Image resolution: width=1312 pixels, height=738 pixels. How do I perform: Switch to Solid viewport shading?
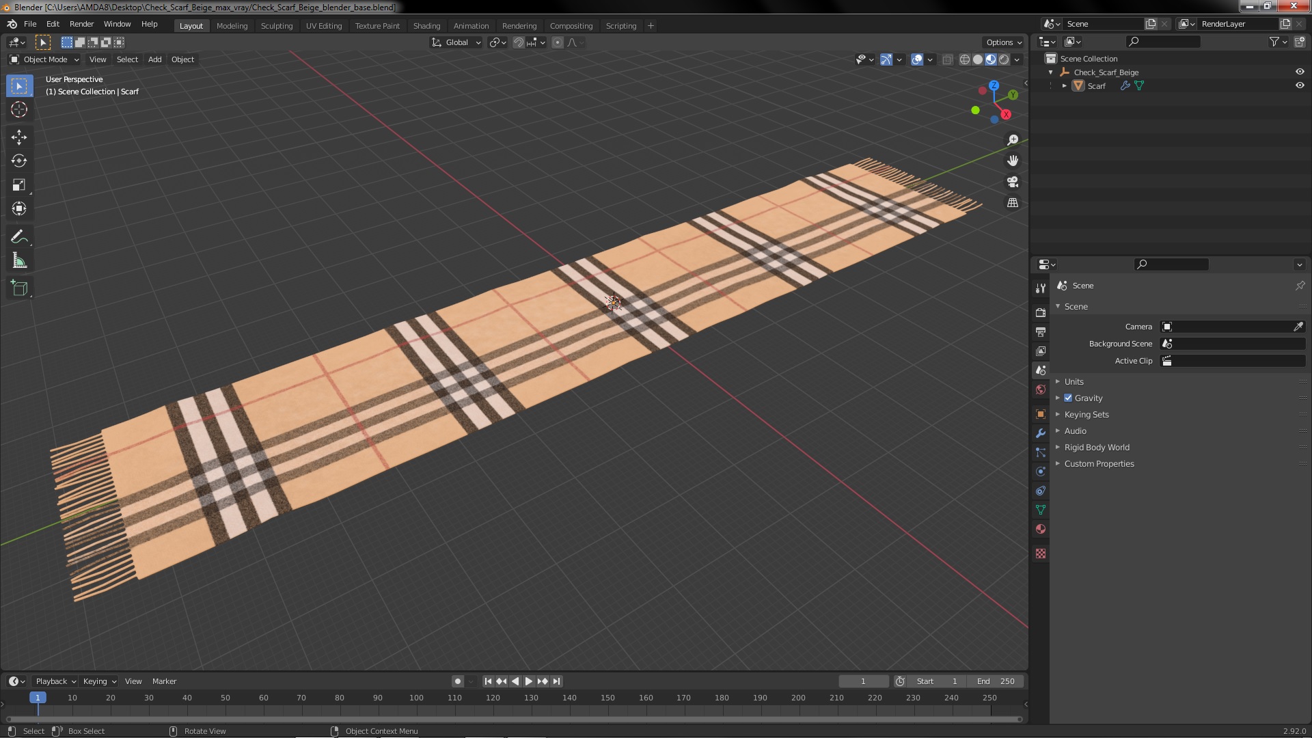pyautogui.click(x=978, y=59)
